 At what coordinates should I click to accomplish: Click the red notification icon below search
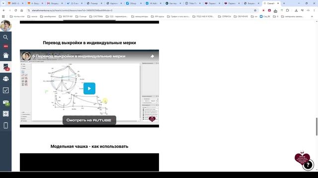pyautogui.click(x=5, y=46)
